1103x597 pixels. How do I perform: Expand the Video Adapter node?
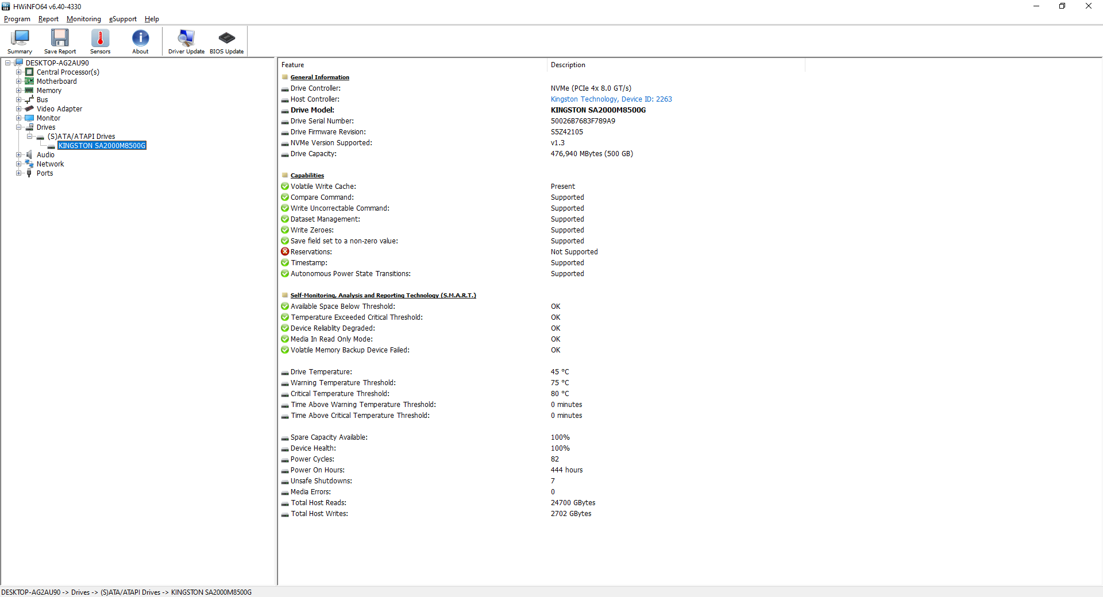(x=19, y=109)
